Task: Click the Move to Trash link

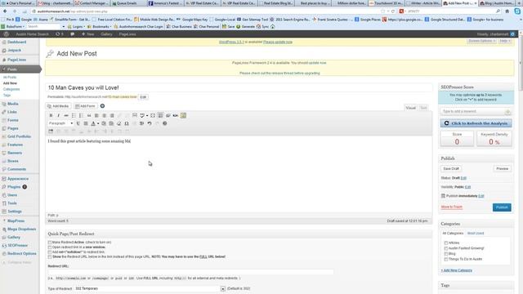Action: [452, 207]
